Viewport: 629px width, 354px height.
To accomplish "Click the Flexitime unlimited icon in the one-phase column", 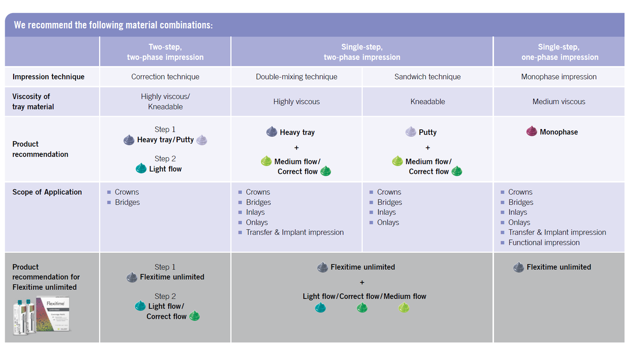I will tap(519, 267).
